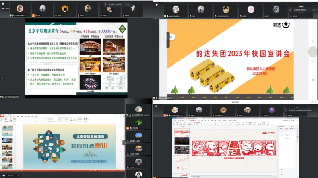Click the 韵达 logo on the slide
The height and width of the screenshot is (178, 318).
tap(281, 25)
